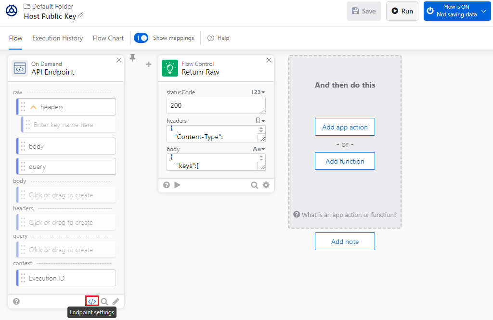This screenshot has width=493, height=320.
Task: Click drag handle on raw body key
Action: coord(23,146)
